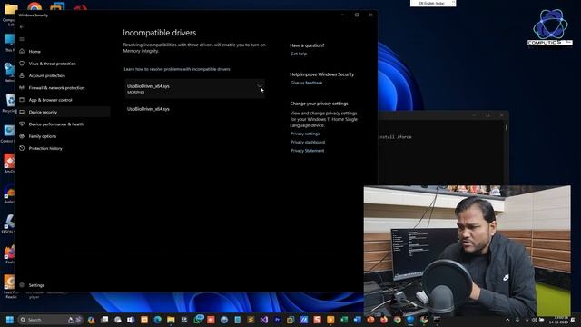Click the EN English (India) language bar
This screenshot has width=581, height=327.
coord(433,4)
